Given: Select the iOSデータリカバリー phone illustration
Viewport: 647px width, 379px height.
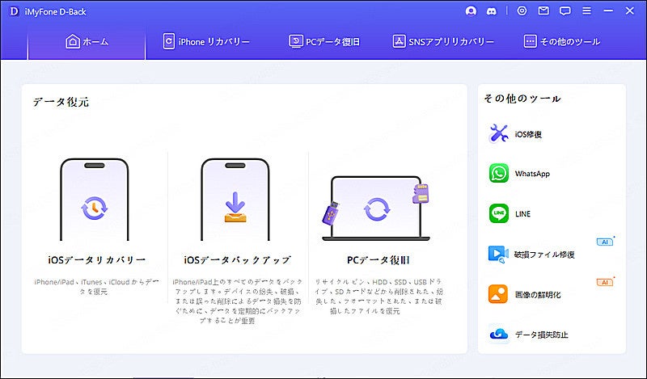Looking at the screenshot, I should tap(95, 200).
